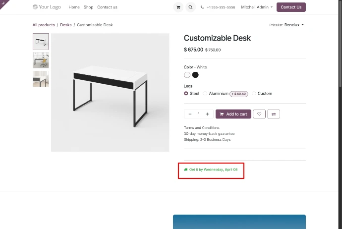This screenshot has width=342, height=229.
Task: Select Steel legs option
Action: point(186,93)
